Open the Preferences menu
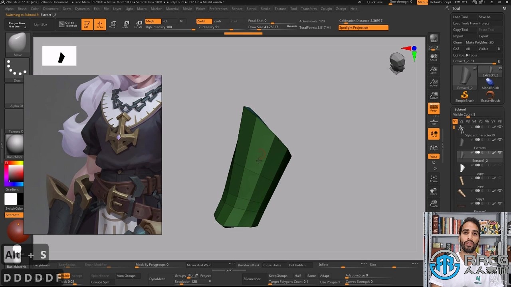This screenshot has width=511, height=287. click(218, 8)
